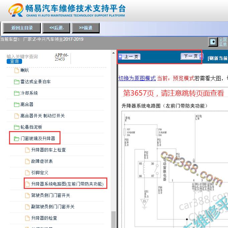Click the left arrow icon on 上一页
The image size is (228, 228).
point(120,56)
